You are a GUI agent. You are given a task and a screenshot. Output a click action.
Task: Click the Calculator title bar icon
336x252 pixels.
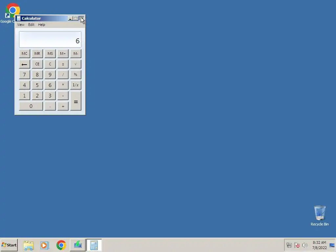coord(19,18)
